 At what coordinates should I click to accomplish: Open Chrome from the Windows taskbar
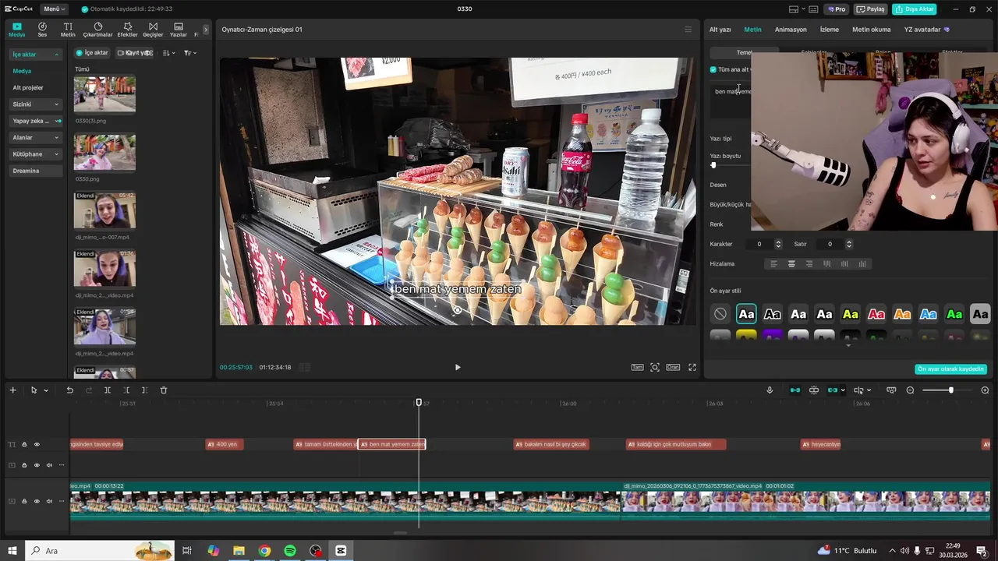[x=264, y=551]
